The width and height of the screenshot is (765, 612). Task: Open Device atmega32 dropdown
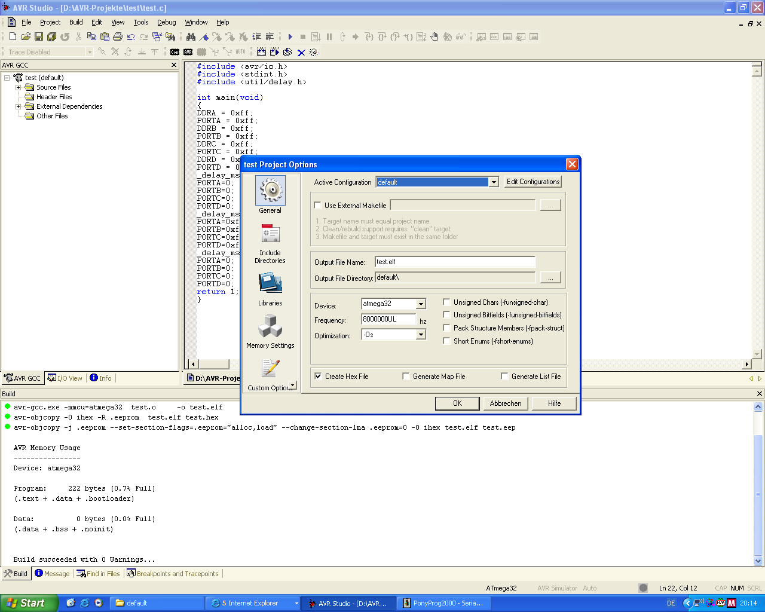[421, 304]
